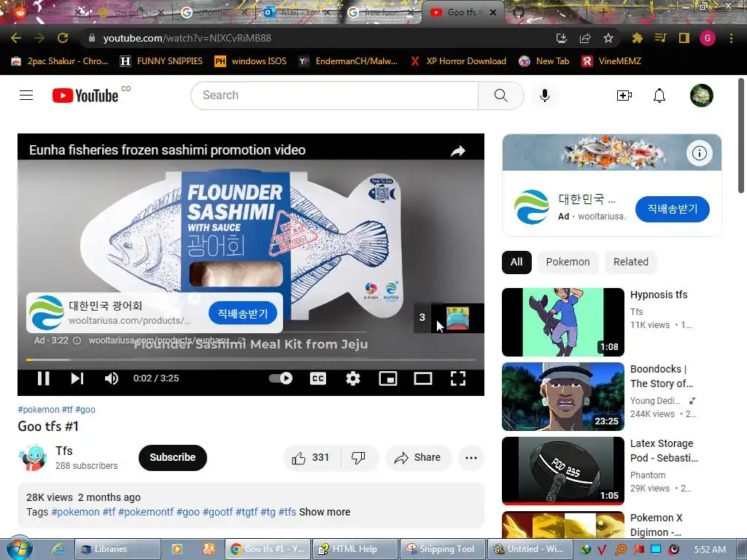Open the VineMEMZ bookmark
The height and width of the screenshot is (560, 747).
tap(612, 61)
